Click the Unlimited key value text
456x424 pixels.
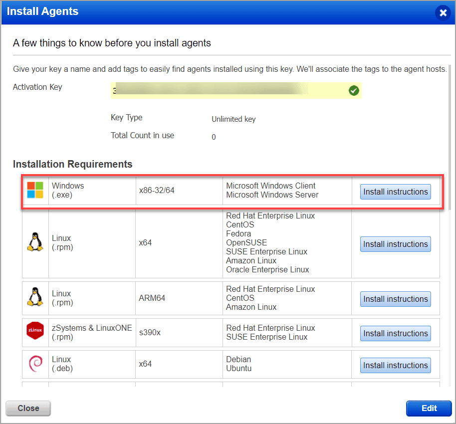tap(233, 119)
